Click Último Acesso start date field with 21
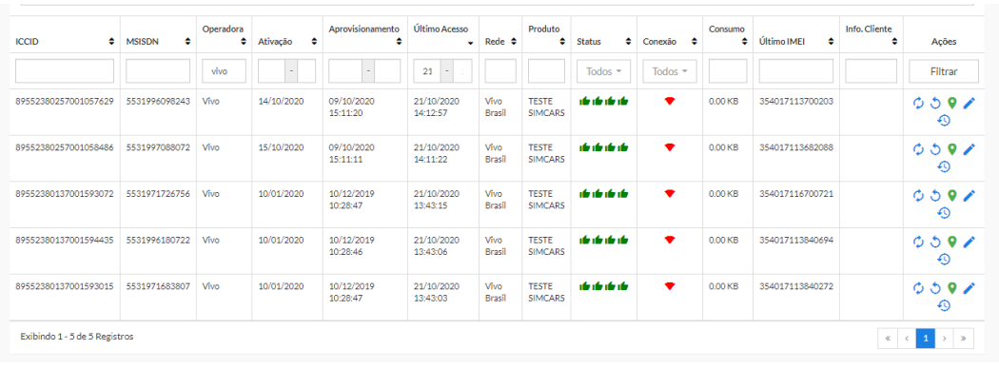Viewport: 999px width, 369px height. [427, 71]
